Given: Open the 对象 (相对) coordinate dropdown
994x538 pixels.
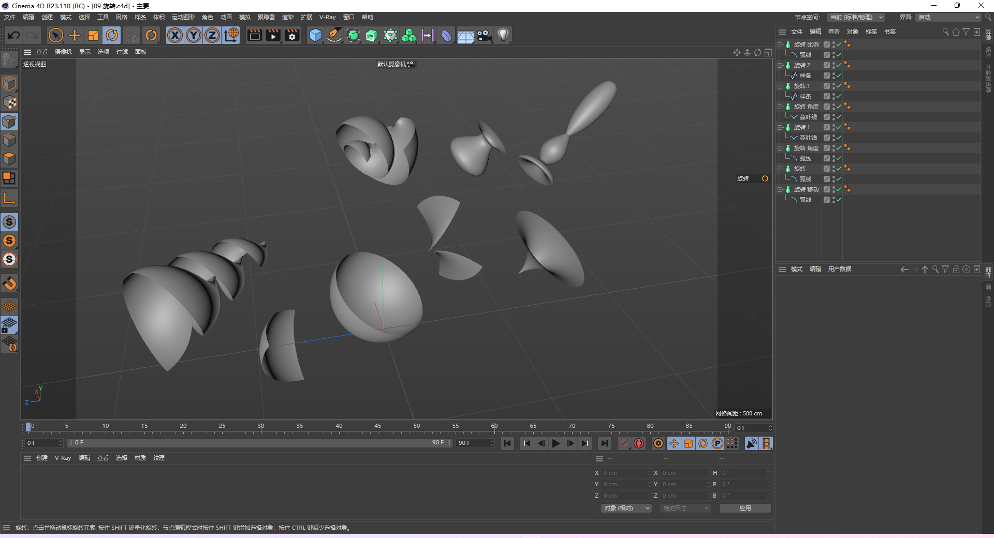Looking at the screenshot, I should (626, 508).
